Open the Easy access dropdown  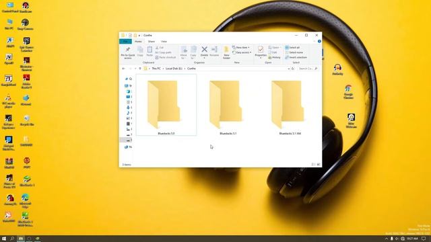coord(242,52)
